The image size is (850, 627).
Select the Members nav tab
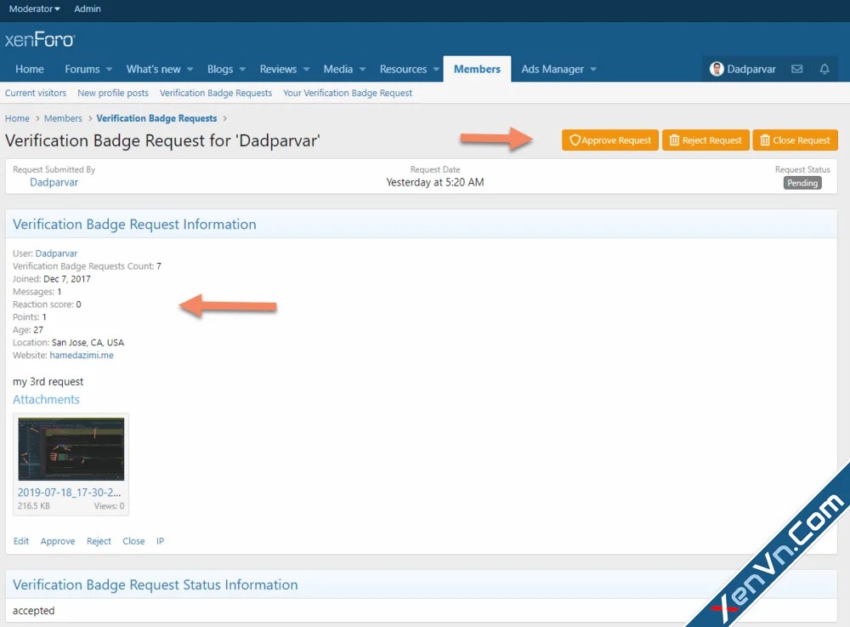(x=477, y=69)
